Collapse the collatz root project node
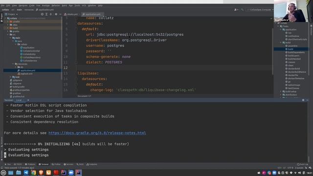Image resolution: width=313 pixels, height=176 pixels. pyautogui.click(x=5, y=19)
